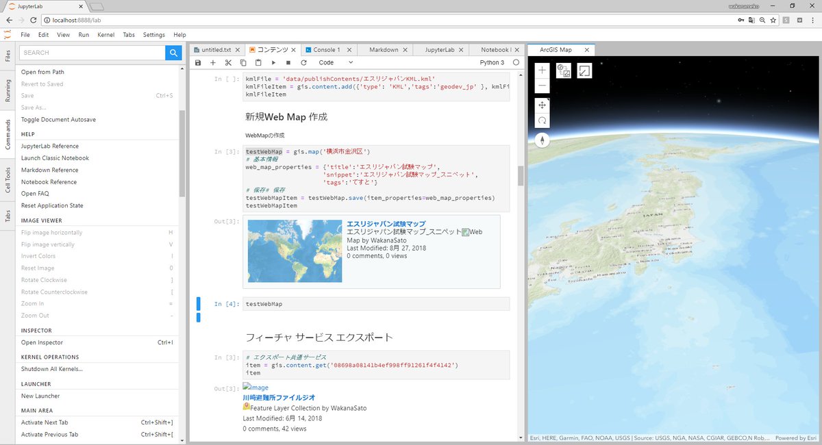Viewport: 822px width, 445px height.
Task: Select the rotate tool on the map
Action: coord(543,120)
